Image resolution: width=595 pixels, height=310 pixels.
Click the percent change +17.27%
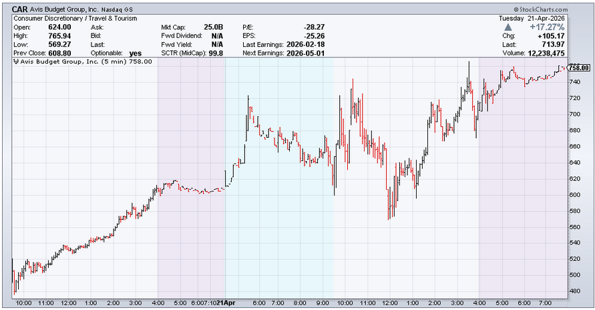[547, 27]
